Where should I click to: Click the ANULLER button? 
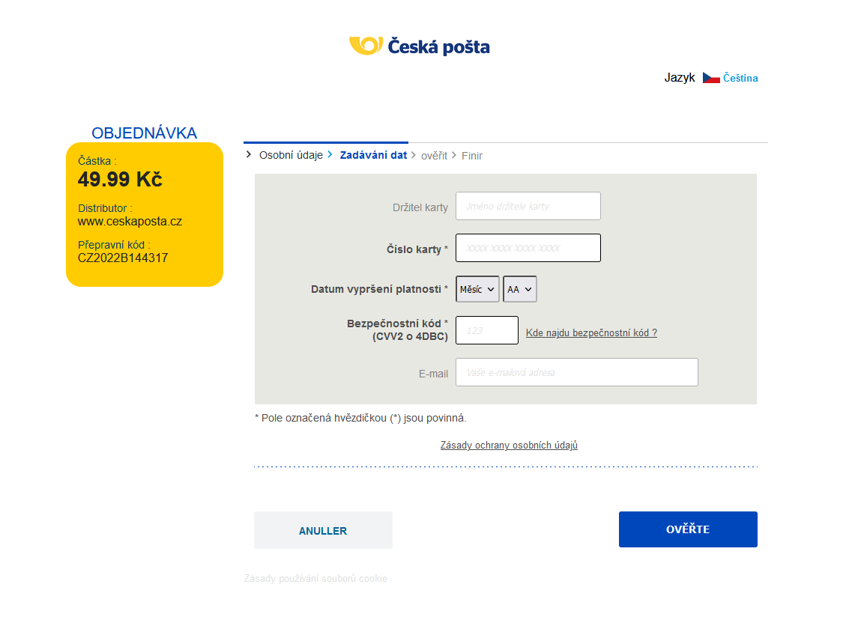point(323,530)
